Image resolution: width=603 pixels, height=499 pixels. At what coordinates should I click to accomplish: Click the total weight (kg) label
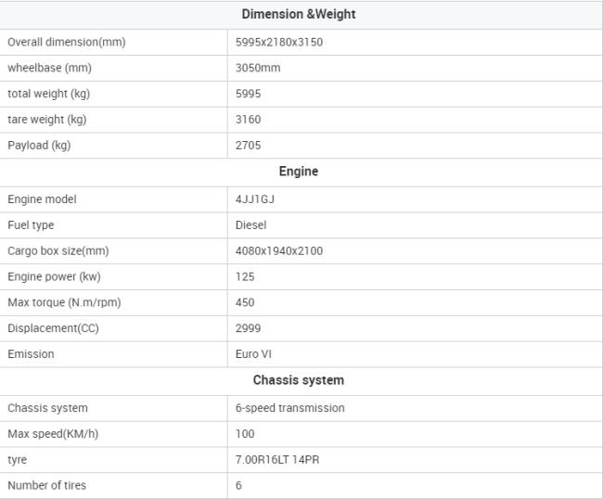click(49, 94)
